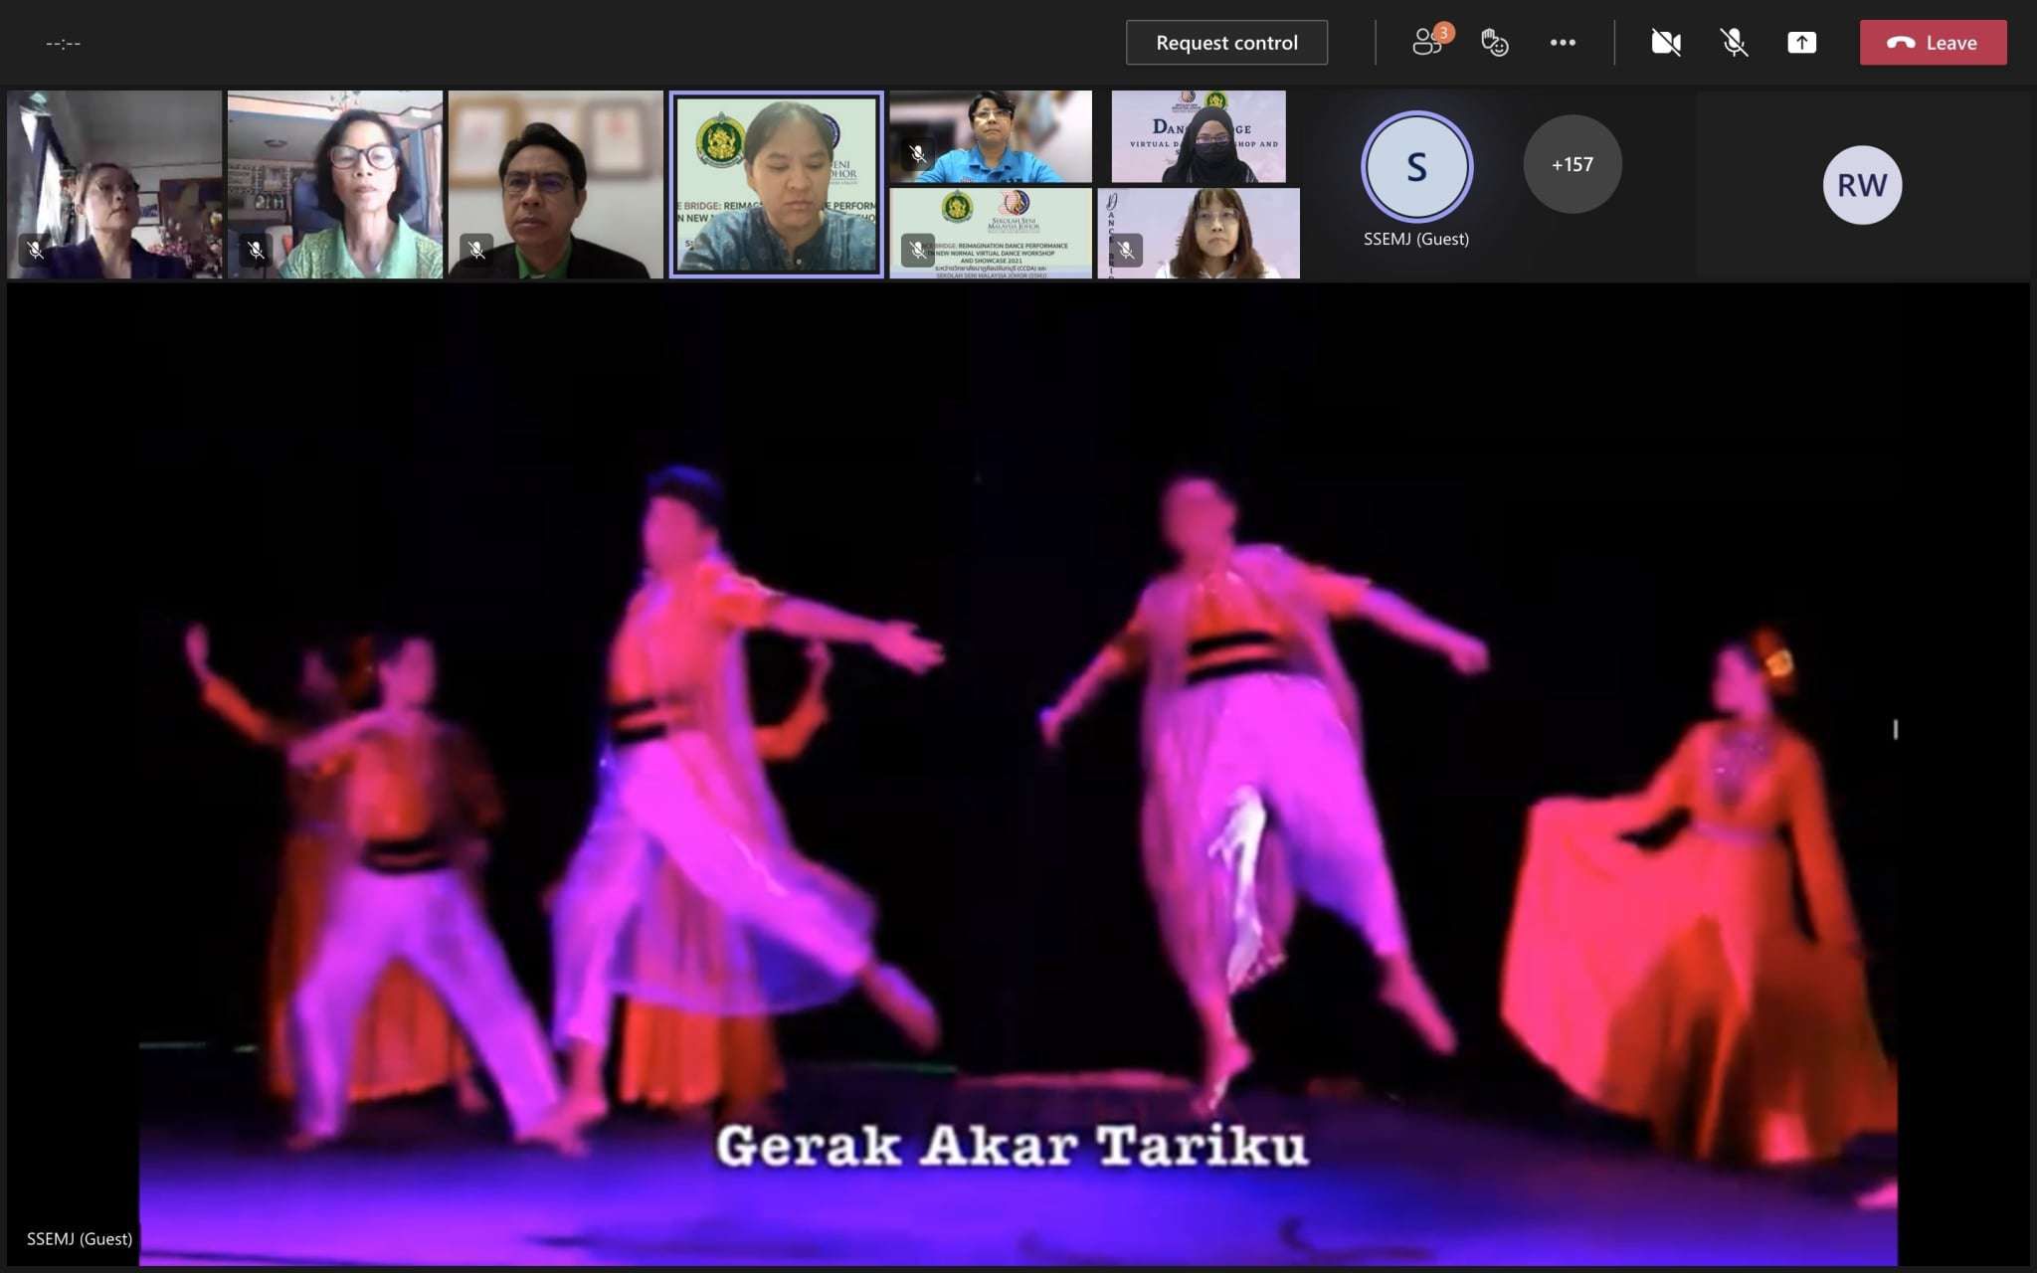Click the SSEMJ (Guest) name label under the avatar
2037x1273 pixels.
click(x=1415, y=239)
